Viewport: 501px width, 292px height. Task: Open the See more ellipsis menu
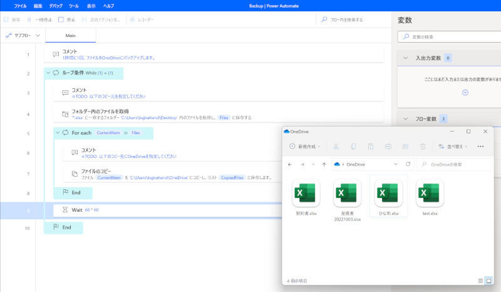480,147
